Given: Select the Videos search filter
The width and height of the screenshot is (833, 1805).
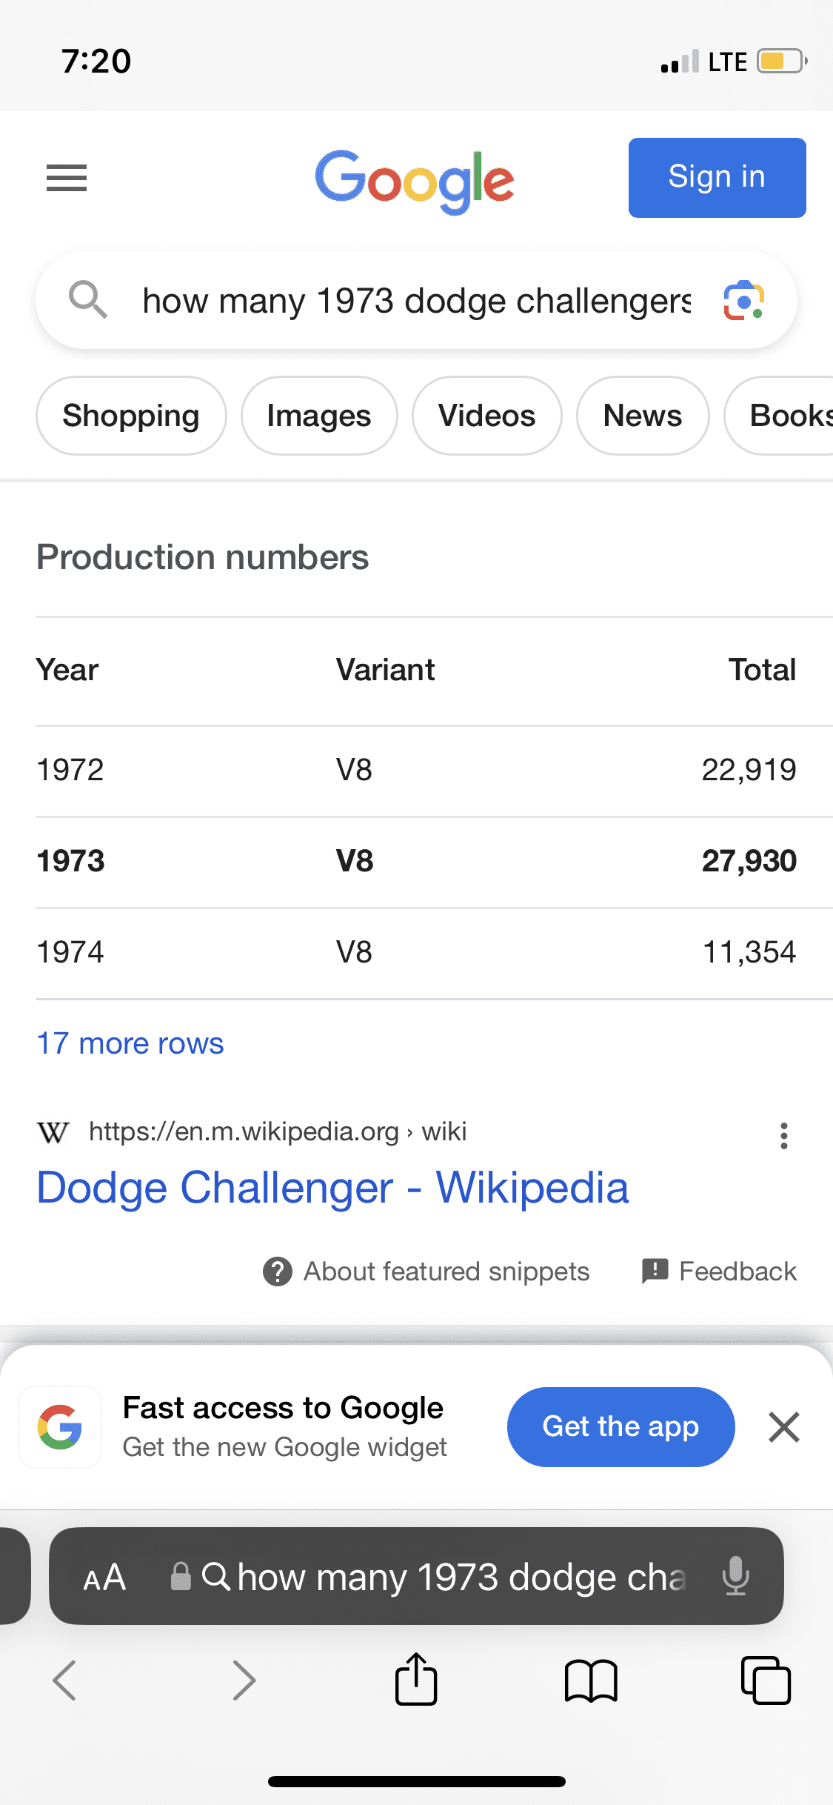Looking at the screenshot, I should pos(486,416).
